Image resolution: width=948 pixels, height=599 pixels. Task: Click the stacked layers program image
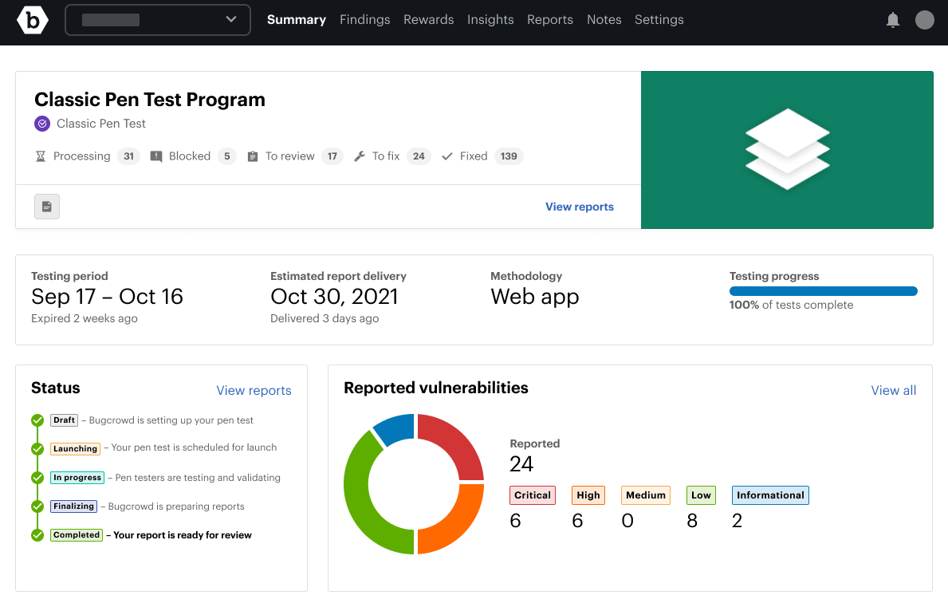click(787, 150)
